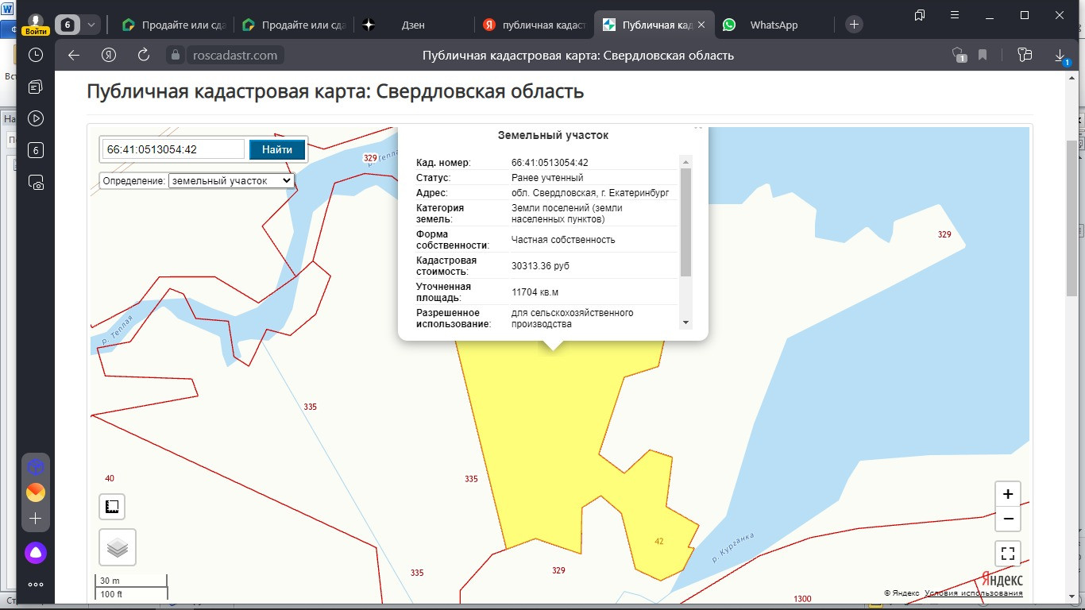Expand the 'Определение' object type dropdown
This screenshot has width=1085, height=610.
tap(231, 180)
